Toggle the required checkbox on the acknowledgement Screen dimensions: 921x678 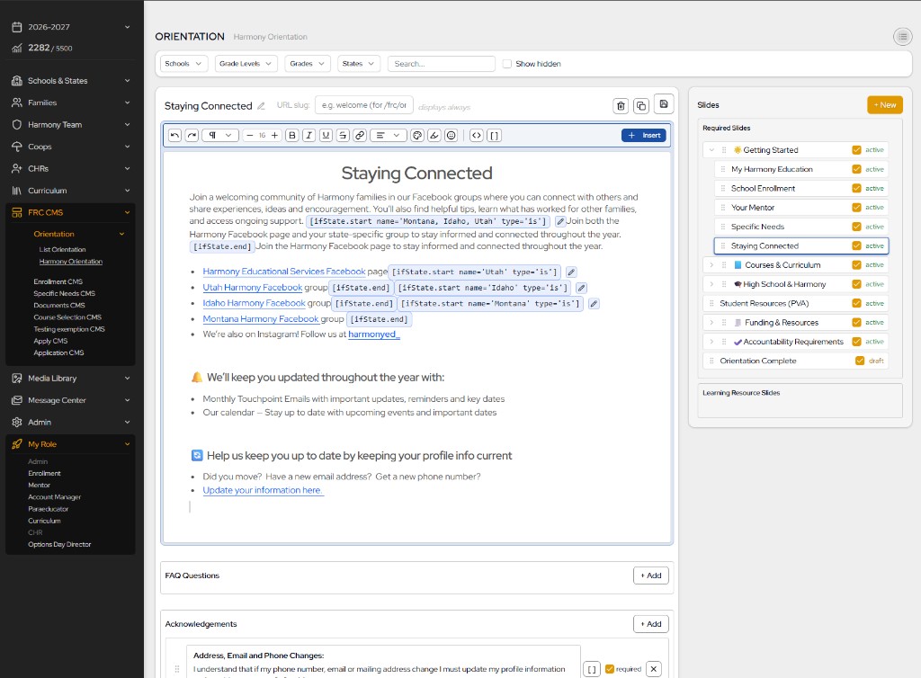(610, 669)
